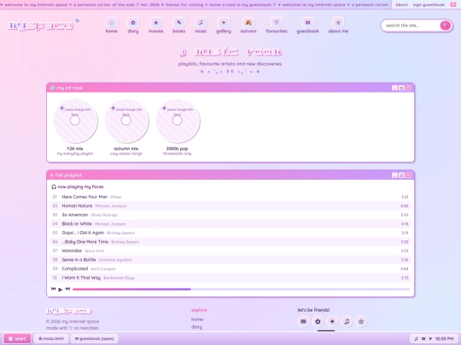Screen dimensions: 461x345
Task: Go to movies star icon
Action: pos(156,23)
